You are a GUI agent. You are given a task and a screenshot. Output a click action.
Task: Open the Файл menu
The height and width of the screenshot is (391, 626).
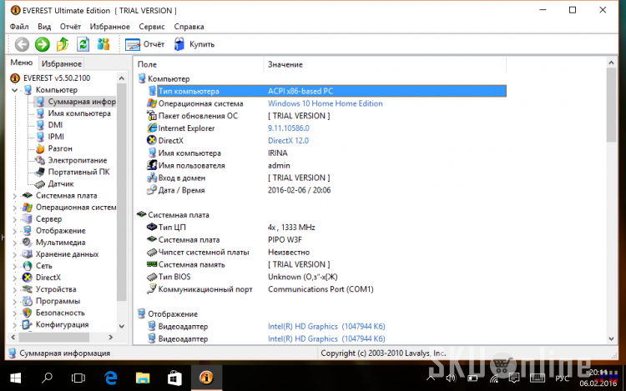coord(19,27)
